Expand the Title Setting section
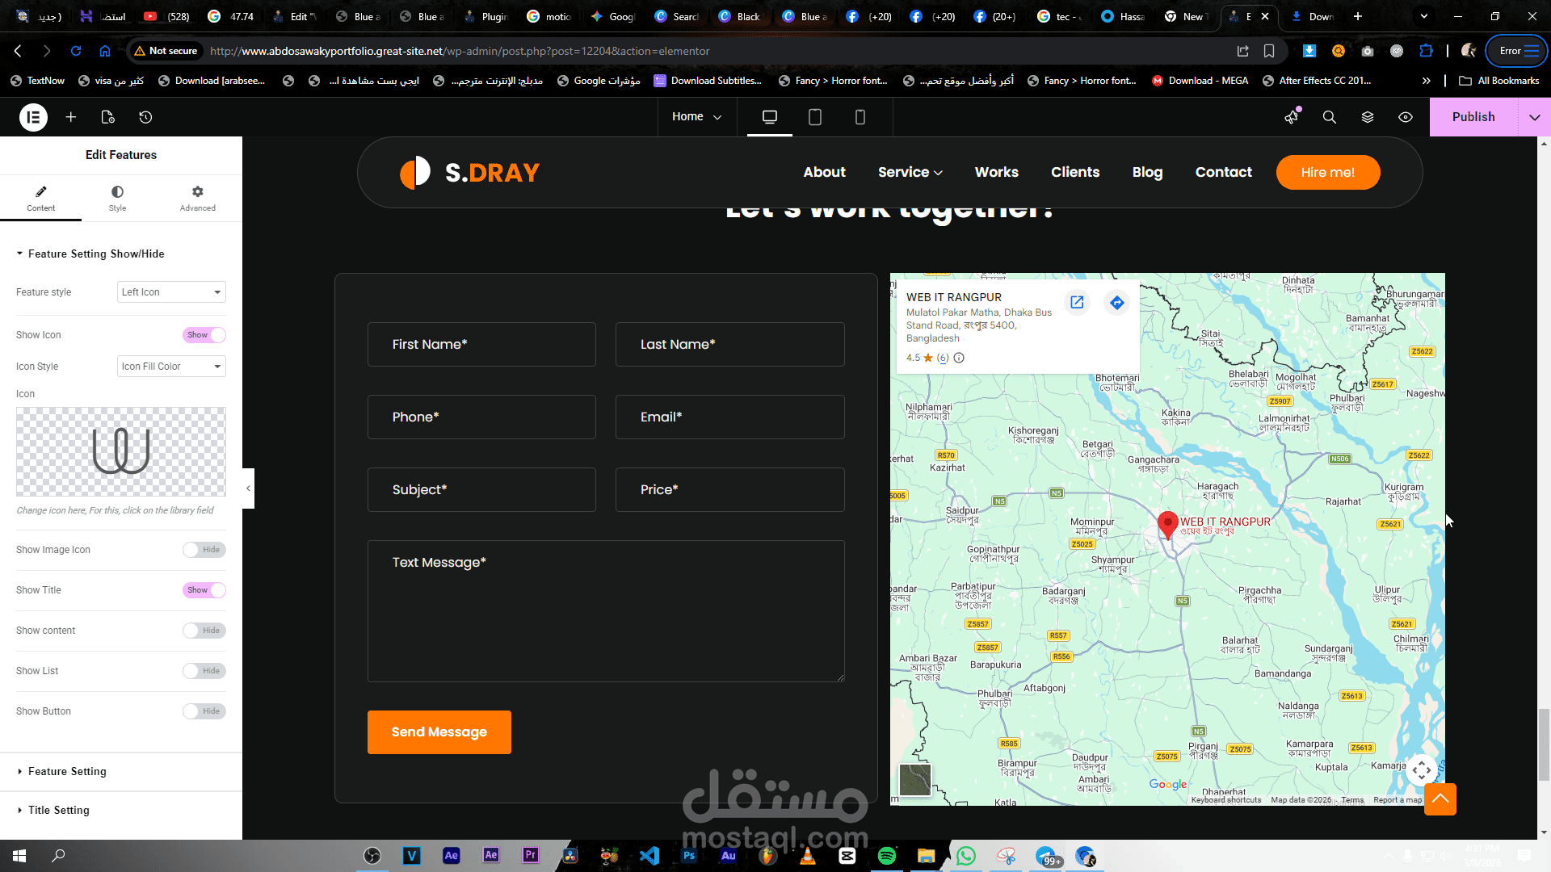The image size is (1551, 872). click(59, 810)
